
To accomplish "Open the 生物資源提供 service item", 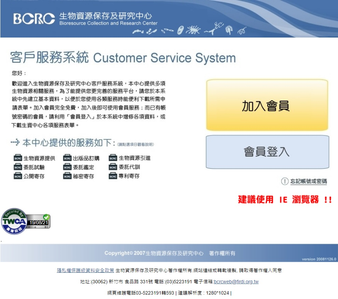I will pos(39,158).
